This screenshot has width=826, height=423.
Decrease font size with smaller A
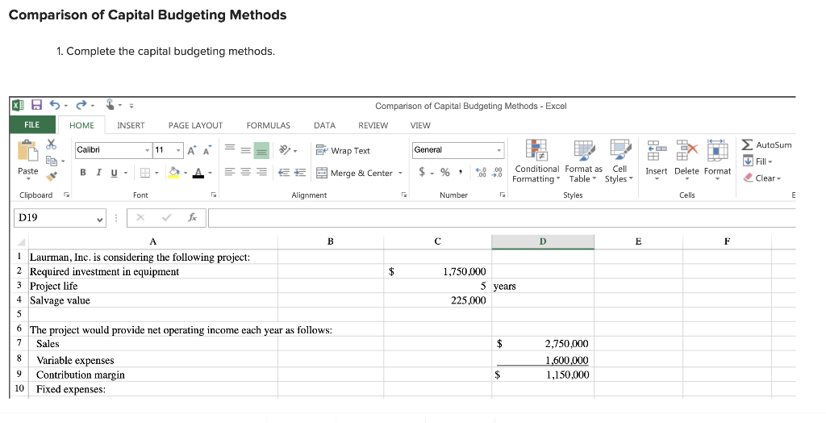tap(206, 150)
